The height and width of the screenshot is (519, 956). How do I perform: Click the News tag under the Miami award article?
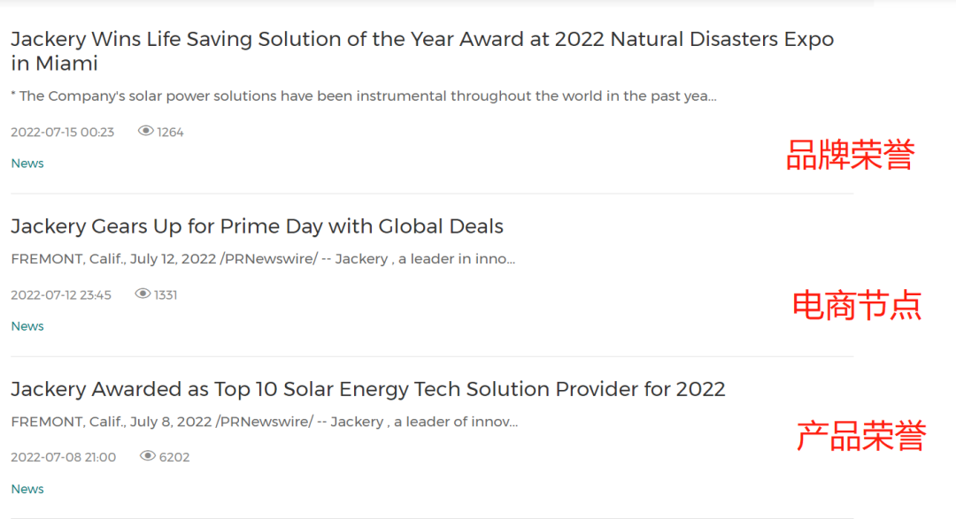[27, 164]
